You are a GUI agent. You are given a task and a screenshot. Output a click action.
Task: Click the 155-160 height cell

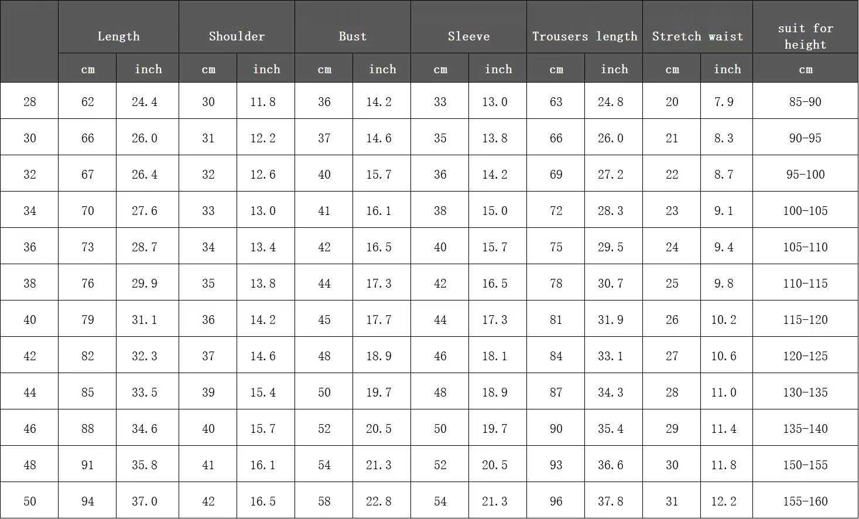(x=805, y=501)
